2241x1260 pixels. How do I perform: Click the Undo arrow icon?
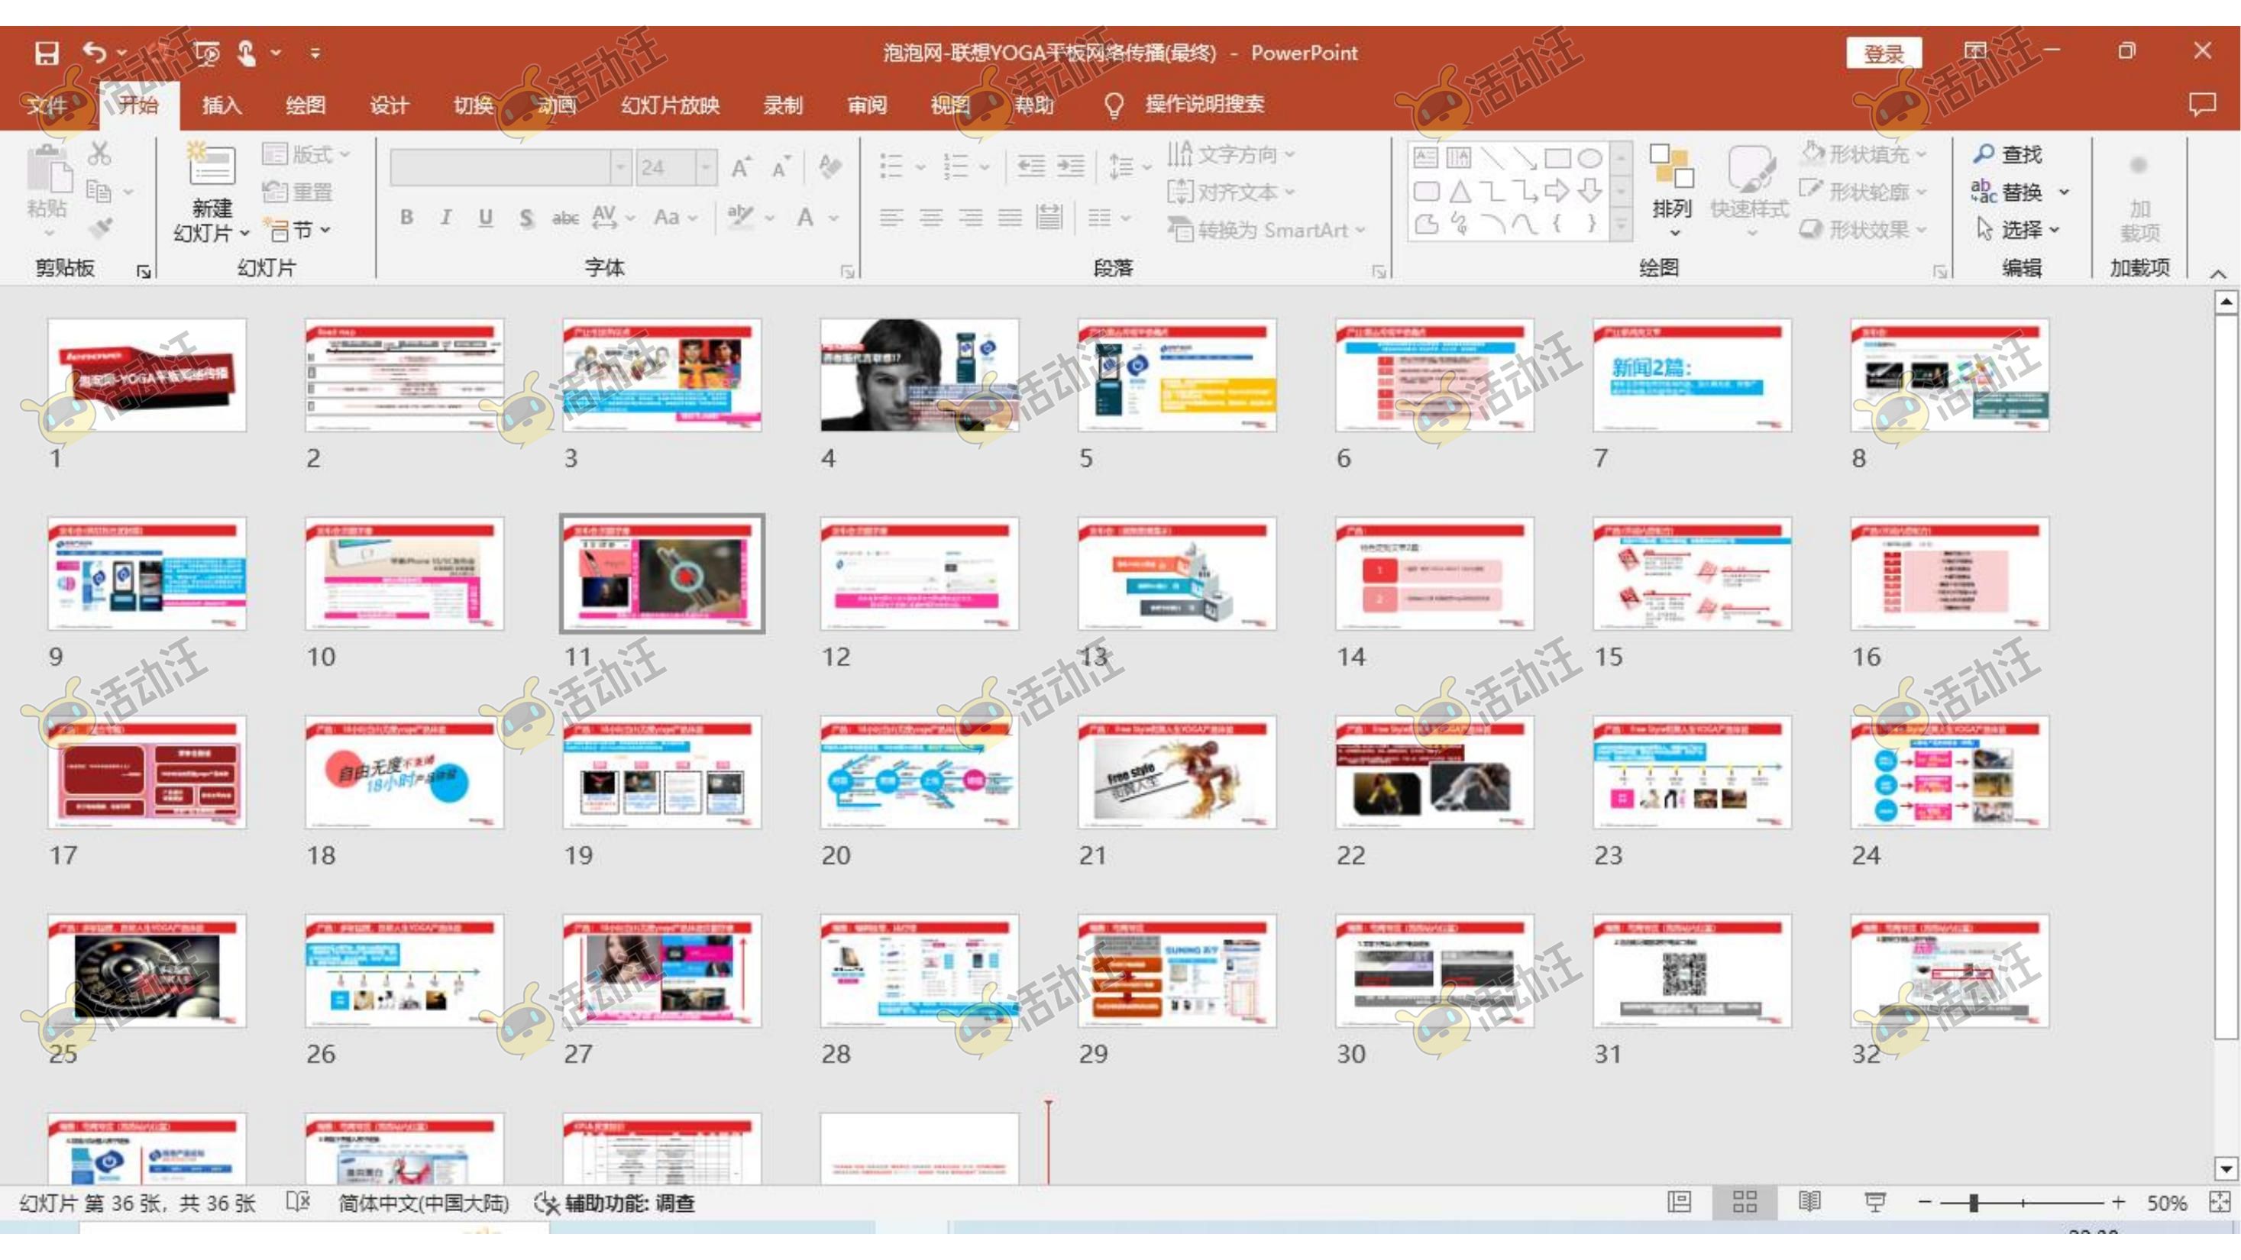tap(94, 53)
